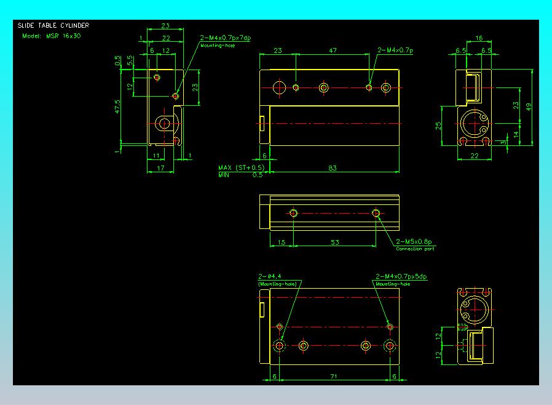The width and height of the screenshot is (552, 405).
Task: Click the '83' length dimension
Action: pyautogui.click(x=333, y=168)
